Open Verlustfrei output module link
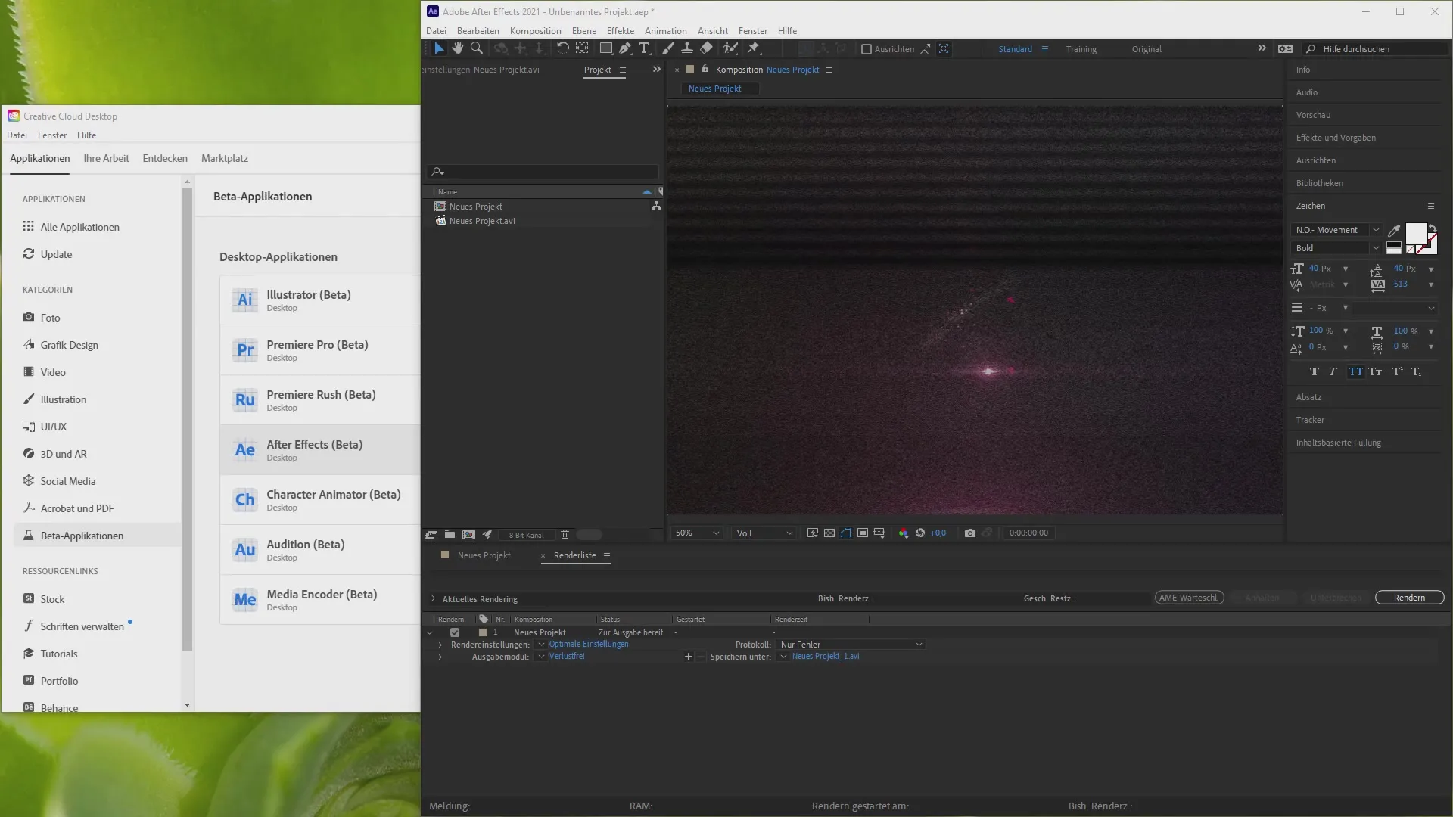Image resolution: width=1453 pixels, height=817 pixels. 567,657
